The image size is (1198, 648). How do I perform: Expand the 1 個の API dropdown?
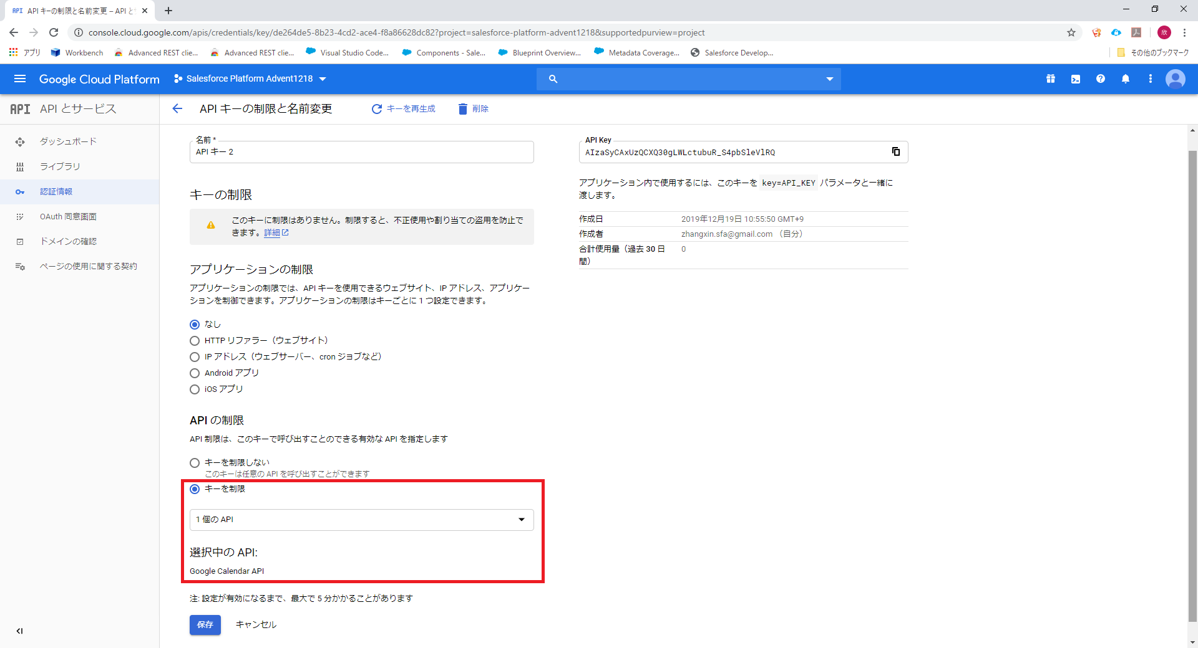(362, 520)
